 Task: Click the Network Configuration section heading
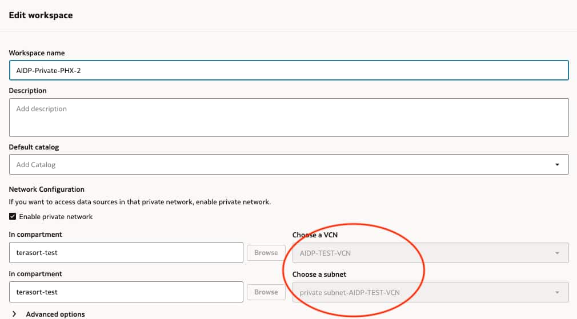[x=47, y=189]
